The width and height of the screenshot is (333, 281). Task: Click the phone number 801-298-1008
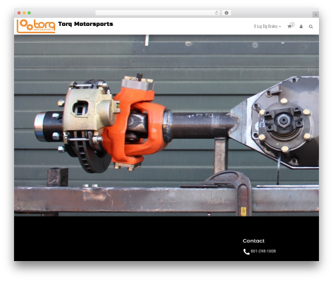coord(263,251)
